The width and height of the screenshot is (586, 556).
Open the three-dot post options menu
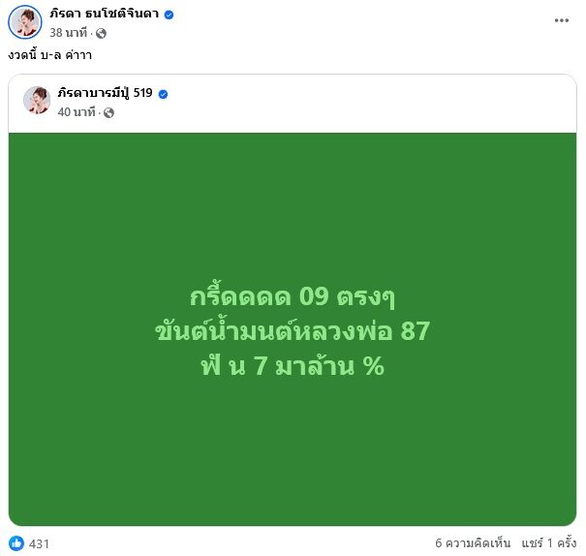pos(562,20)
